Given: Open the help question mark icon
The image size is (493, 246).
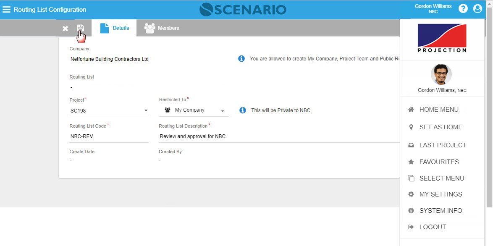Looking at the screenshot, I should (x=463, y=9).
